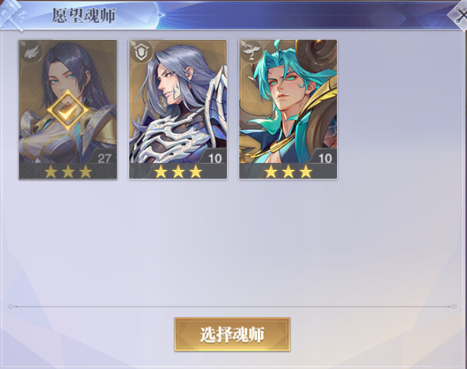The height and width of the screenshot is (369, 467).
Task: Click the level 27 badge
Action: pyautogui.click(x=105, y=158)
